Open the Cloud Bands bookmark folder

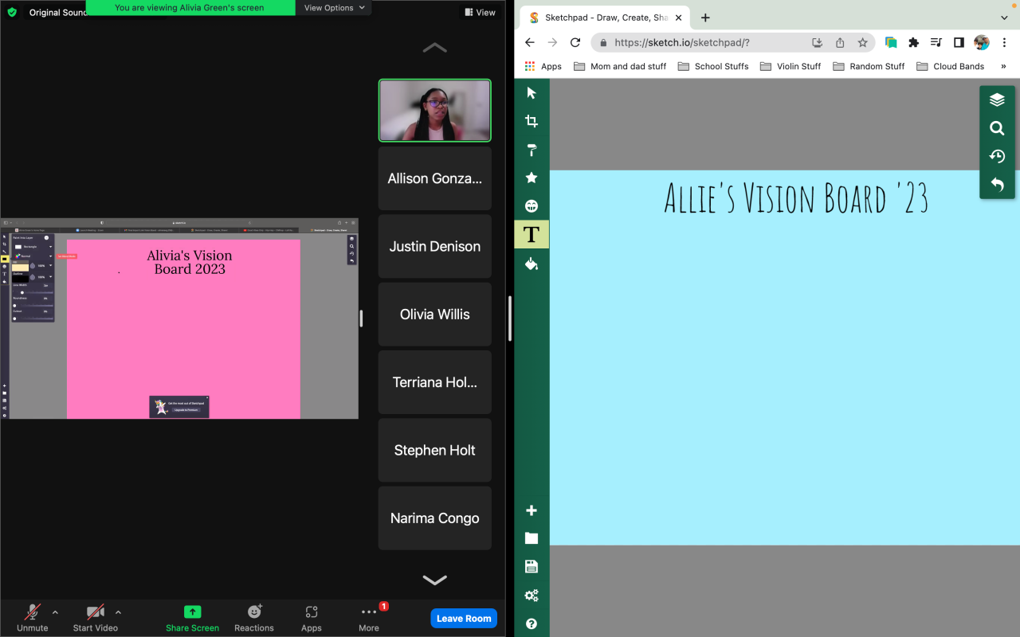(951, 66)
